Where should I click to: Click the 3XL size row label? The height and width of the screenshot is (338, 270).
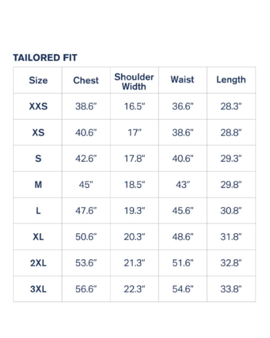38,289
